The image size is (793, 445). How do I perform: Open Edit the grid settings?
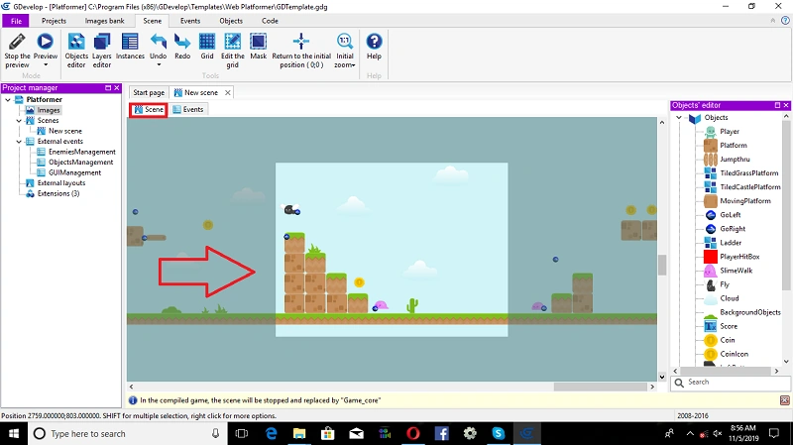point(233,51)
